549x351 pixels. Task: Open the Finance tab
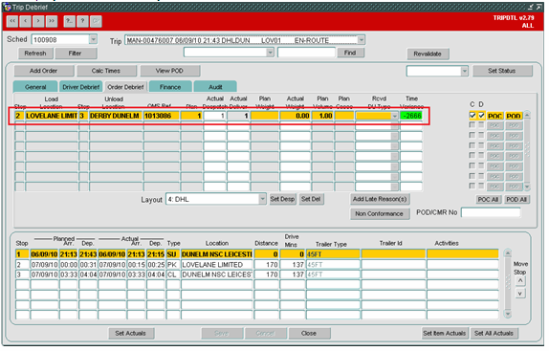[x=170, y=87]
